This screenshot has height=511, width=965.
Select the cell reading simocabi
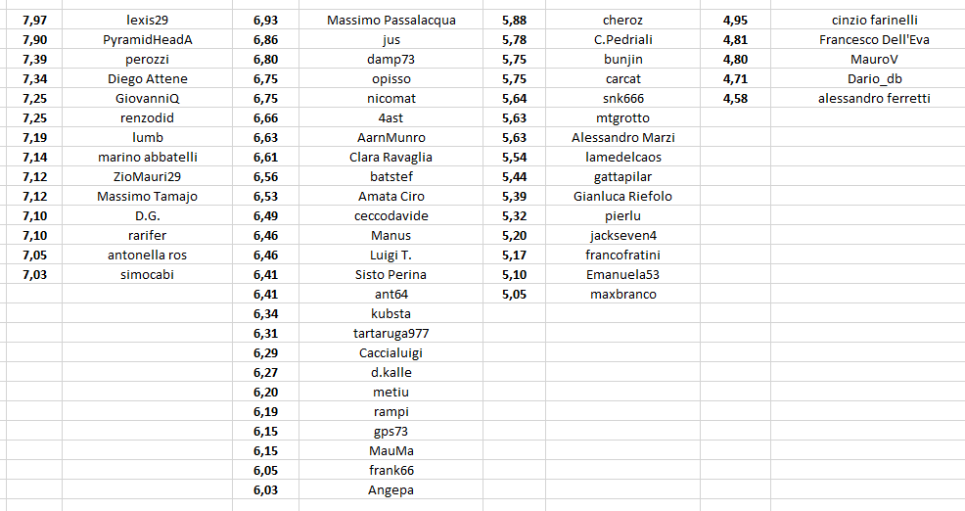point(148,274)
